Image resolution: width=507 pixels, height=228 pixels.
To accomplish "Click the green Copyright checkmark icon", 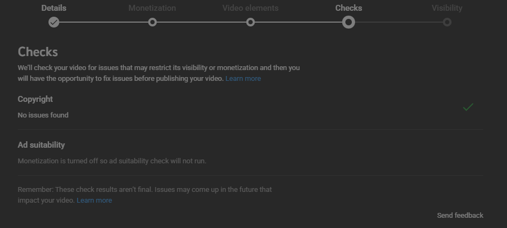I will point(468,107).
